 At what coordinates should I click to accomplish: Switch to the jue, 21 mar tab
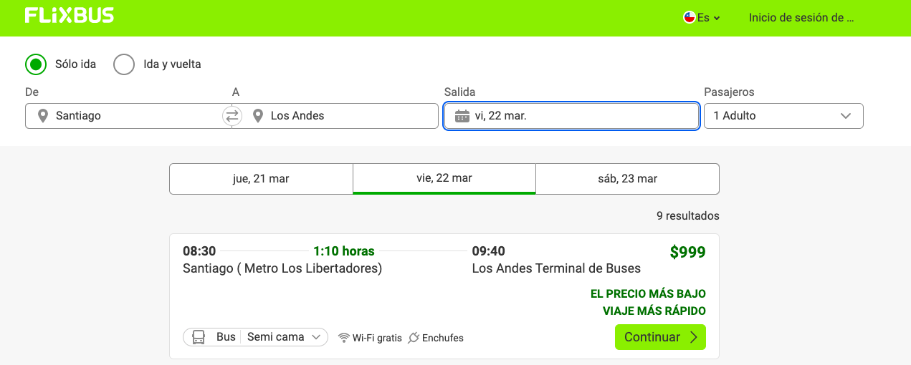(261, 179)
